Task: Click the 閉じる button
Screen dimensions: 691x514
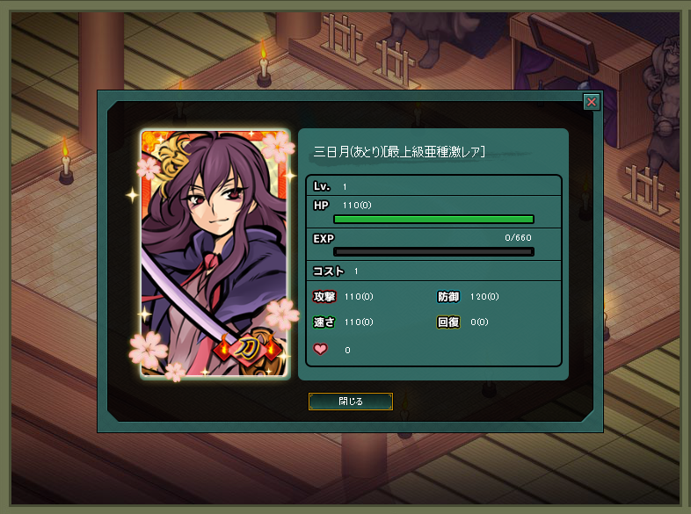Action: click(x=351, y=402)
